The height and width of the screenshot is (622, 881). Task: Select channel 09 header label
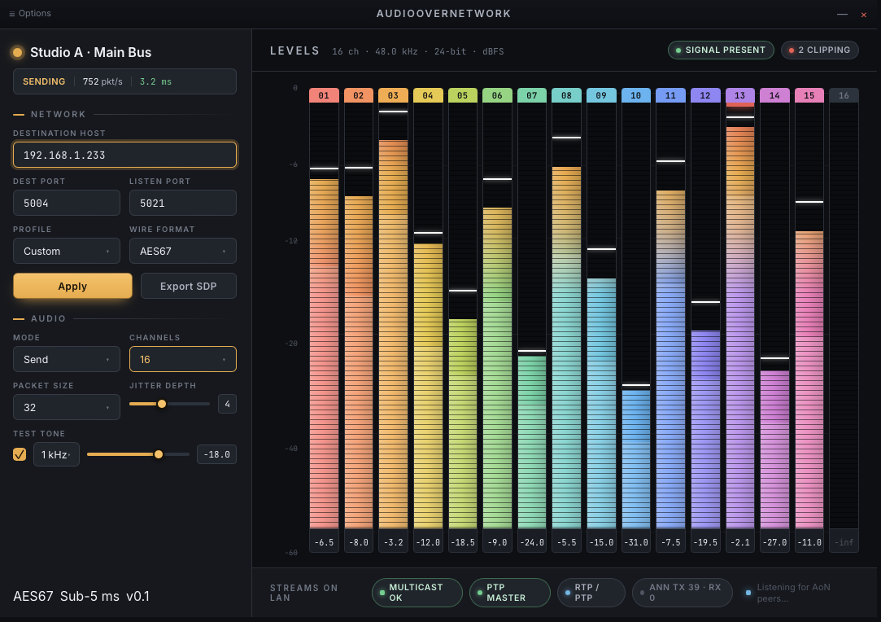601,95
